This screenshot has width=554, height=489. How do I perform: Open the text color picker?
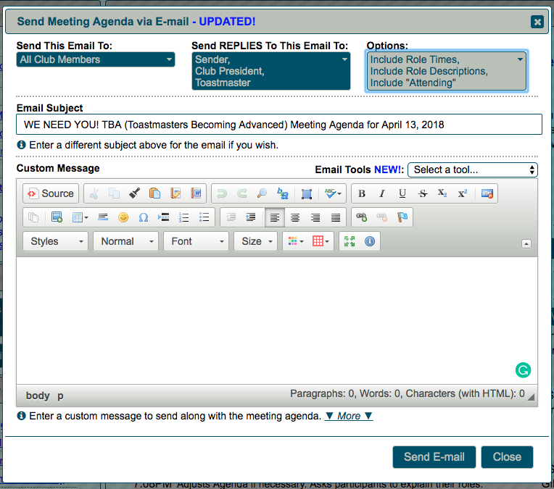pyautogui.click(x=293, y=241)
